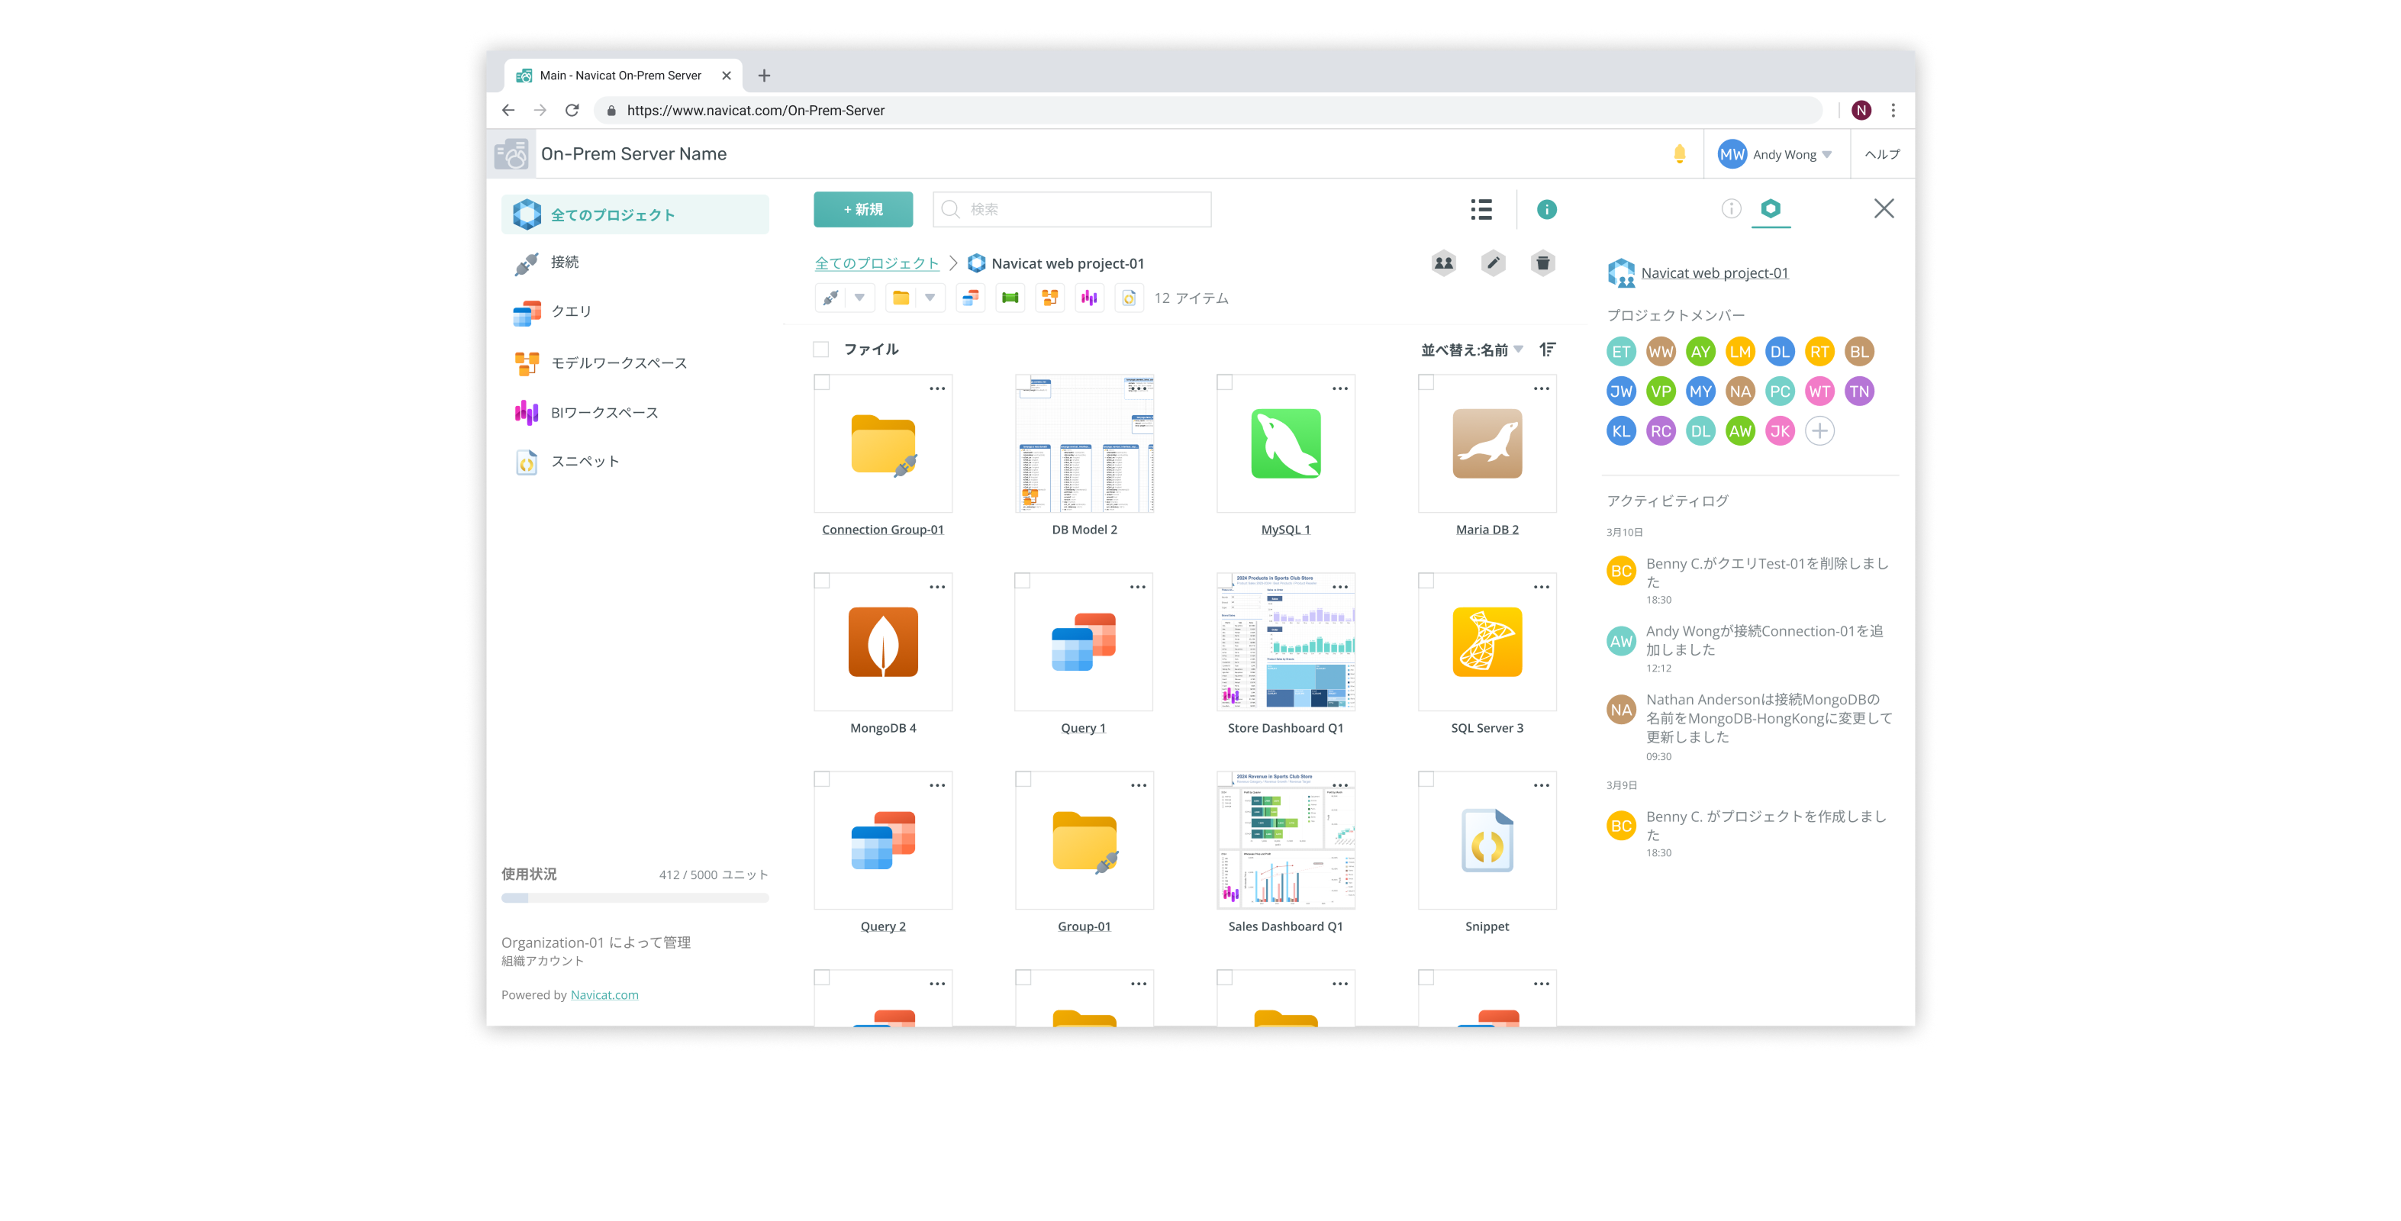This screenshot has width=2401, height=1221.
Task: Check the MongoDB 4 checkbox
Action: pyautogui.click(x=822, y=581)
